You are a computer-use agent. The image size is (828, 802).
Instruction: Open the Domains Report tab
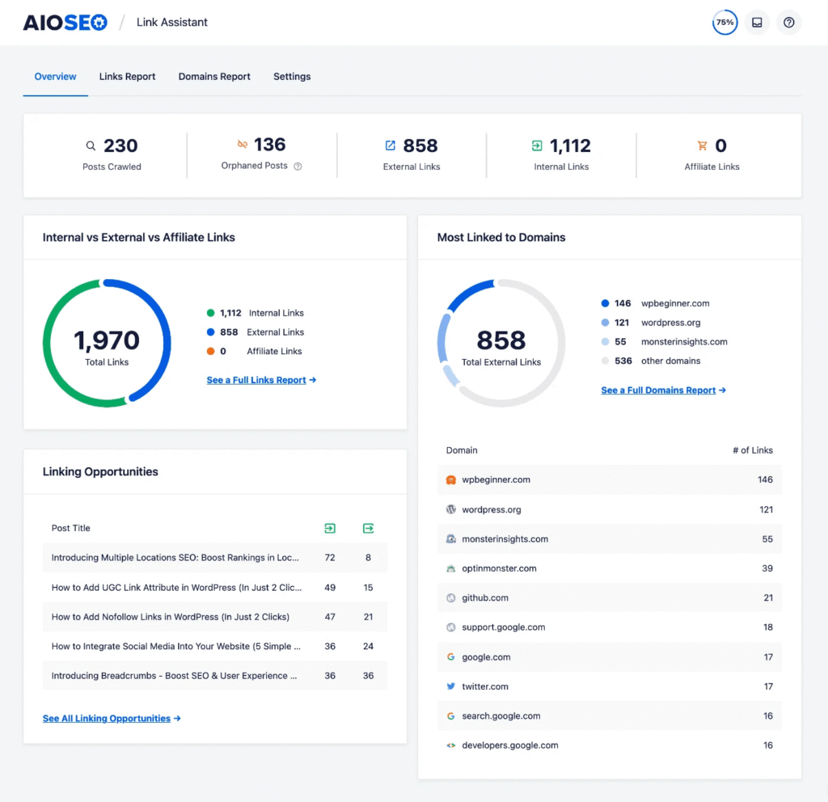(x=213, y=76)
